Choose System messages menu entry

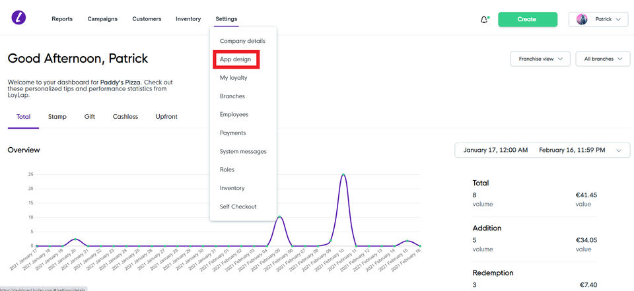tap(243, 152)
